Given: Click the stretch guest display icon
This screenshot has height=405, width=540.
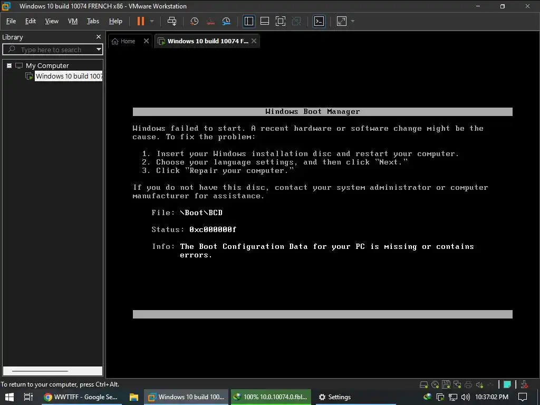Looking at the screenshot, I should click(x=341, y=21).
